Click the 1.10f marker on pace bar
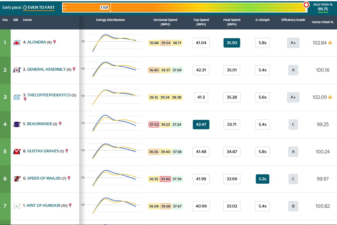 tap(105, 8)
